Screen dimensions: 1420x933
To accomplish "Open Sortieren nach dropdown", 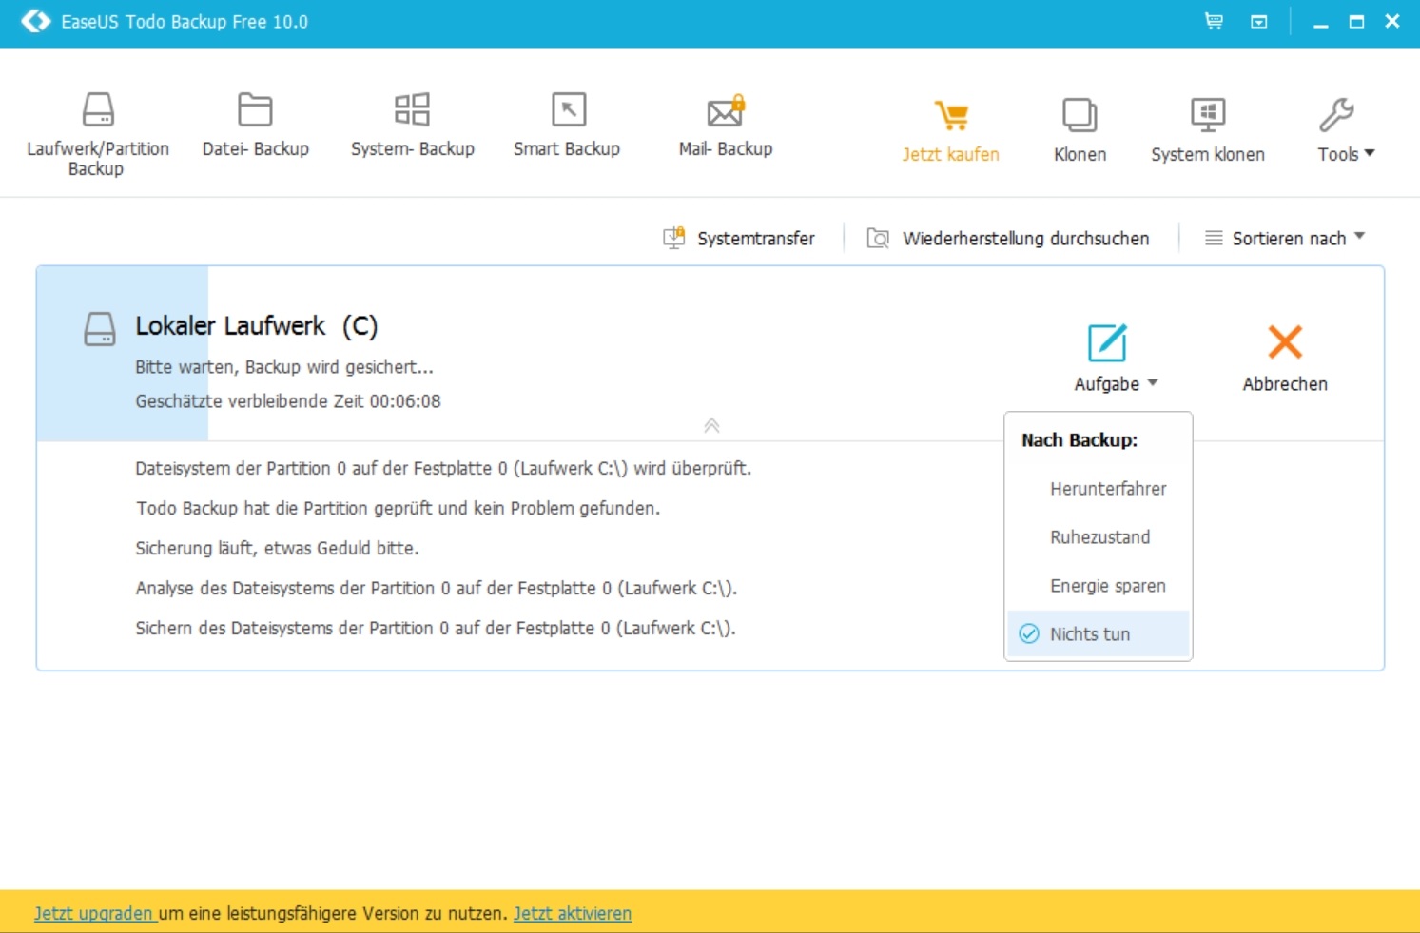I will point(1285,238).
